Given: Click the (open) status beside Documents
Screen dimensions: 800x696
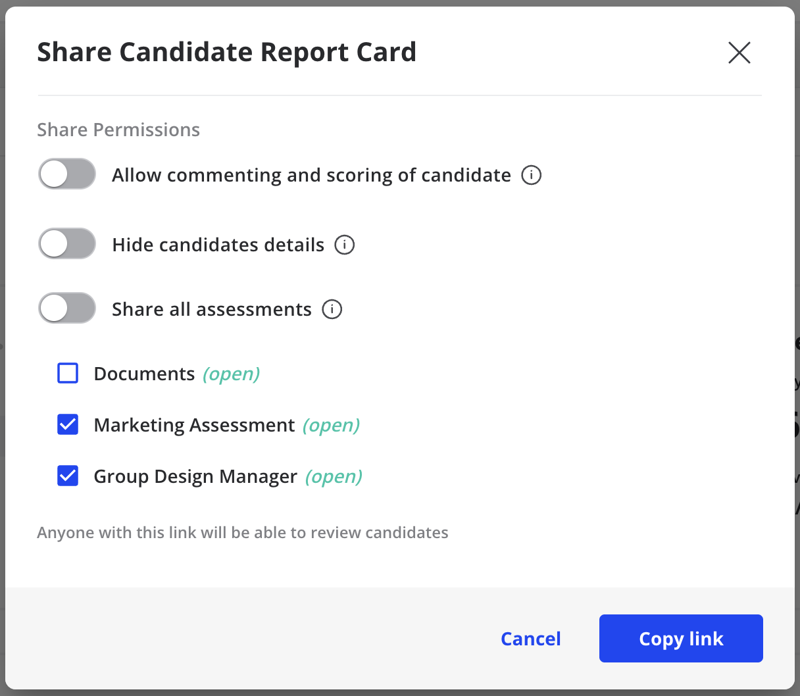Looking at the screenshot, I should 231,374.
